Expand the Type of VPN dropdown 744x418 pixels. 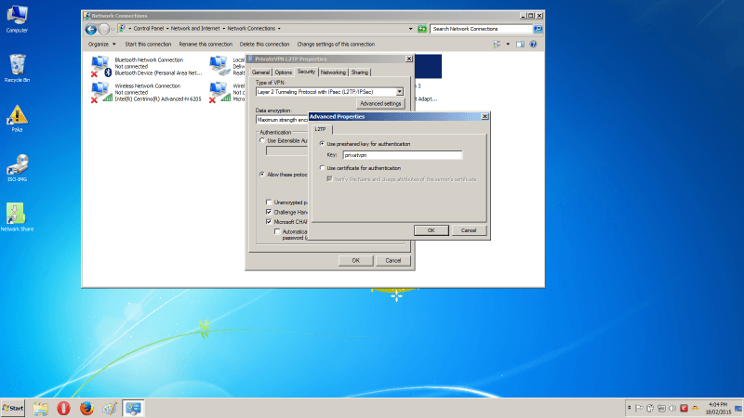[x=399, y=91]
